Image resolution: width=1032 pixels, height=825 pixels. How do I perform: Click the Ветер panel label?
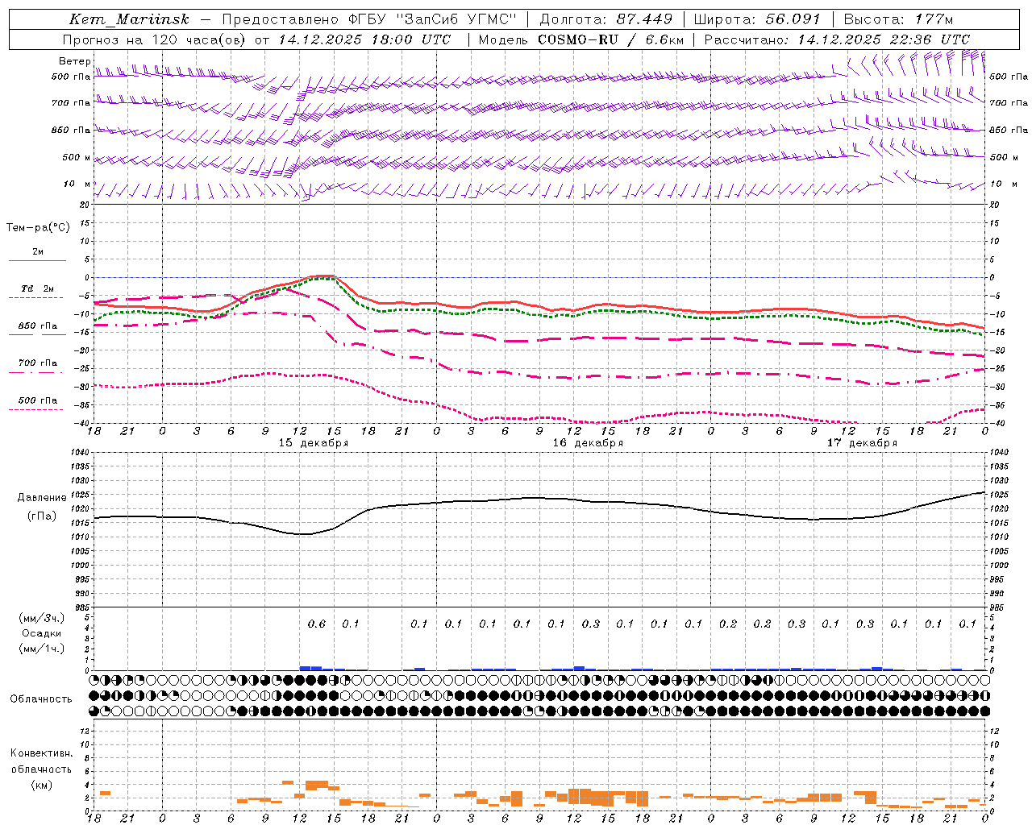pos(74,61)
